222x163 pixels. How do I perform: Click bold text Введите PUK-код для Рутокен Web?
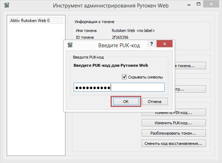pos(111,65)
